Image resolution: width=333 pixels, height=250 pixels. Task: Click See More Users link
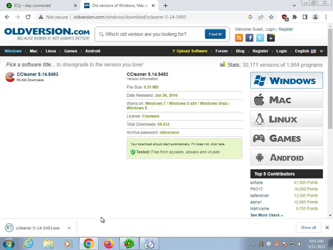click(267, 215)
